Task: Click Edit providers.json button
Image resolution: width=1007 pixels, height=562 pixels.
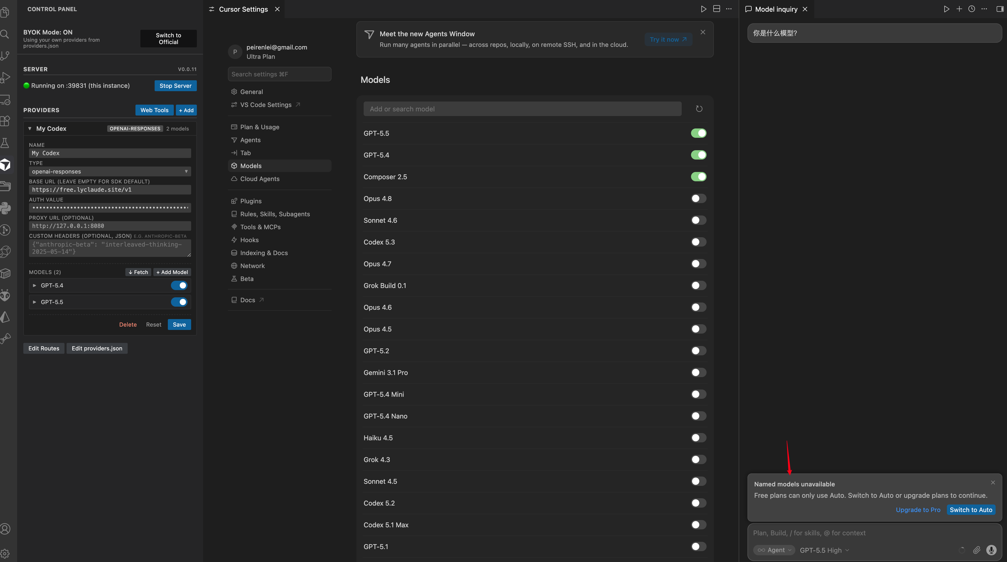Action: tap(97, 348)
